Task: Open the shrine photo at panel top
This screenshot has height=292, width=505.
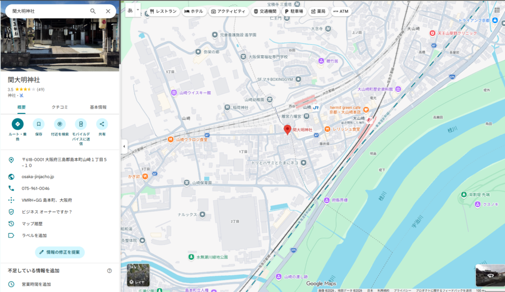Action: click(x=60, y=44)
